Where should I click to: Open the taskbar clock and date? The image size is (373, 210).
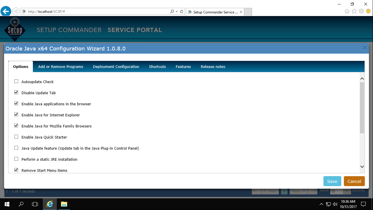click(x=348, y=204)
